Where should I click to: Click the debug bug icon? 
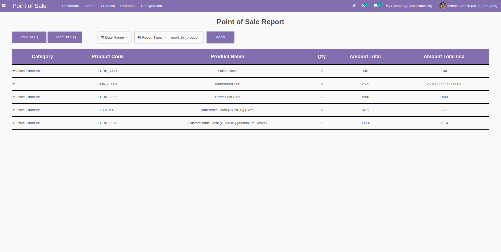[x=354, y=6]
